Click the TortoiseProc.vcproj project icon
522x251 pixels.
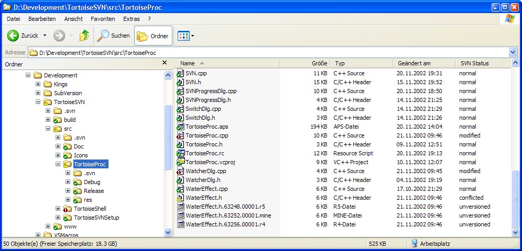point(180,162)
